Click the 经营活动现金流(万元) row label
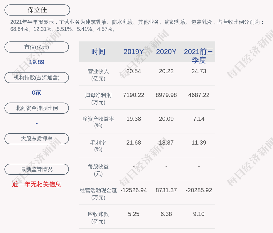The width and height of the screenshot is (273, 233). click(98, 194)
